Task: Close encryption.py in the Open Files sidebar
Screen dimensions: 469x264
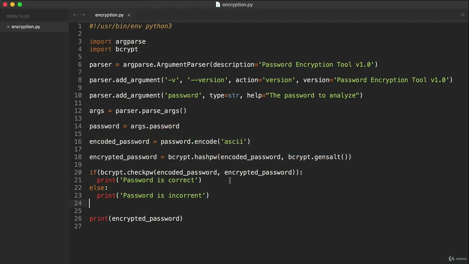Action: 8,27
